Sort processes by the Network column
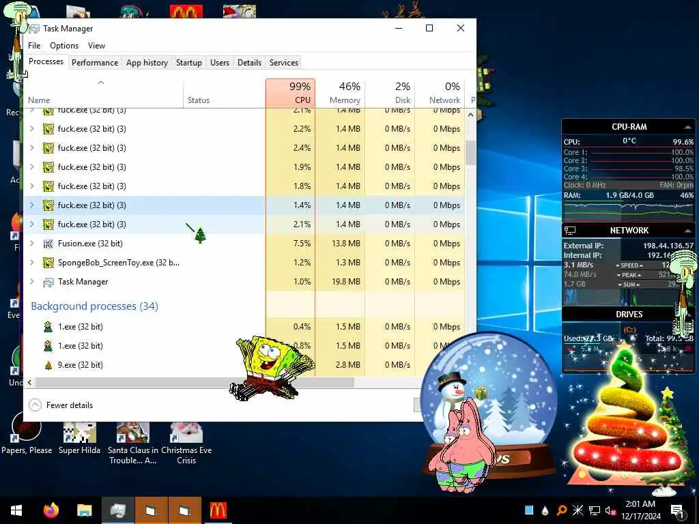 coord(440,93)
